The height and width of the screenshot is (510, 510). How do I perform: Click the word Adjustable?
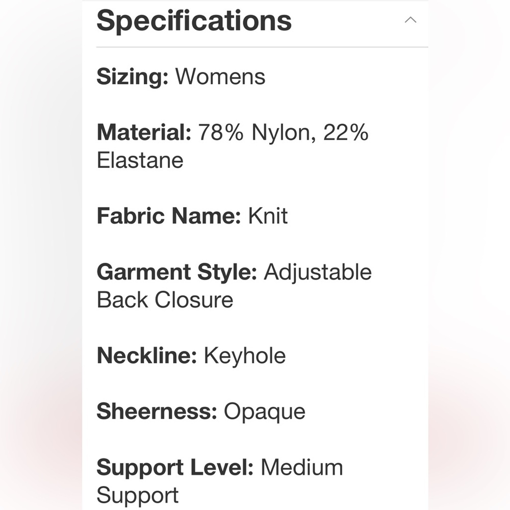coord(318,272)
